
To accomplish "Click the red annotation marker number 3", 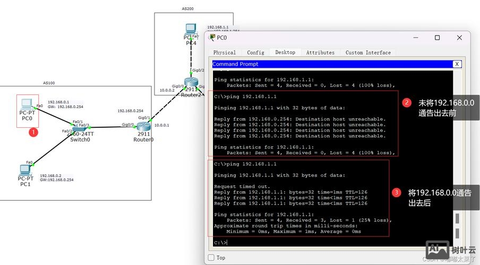I will [x=396, y=193].
